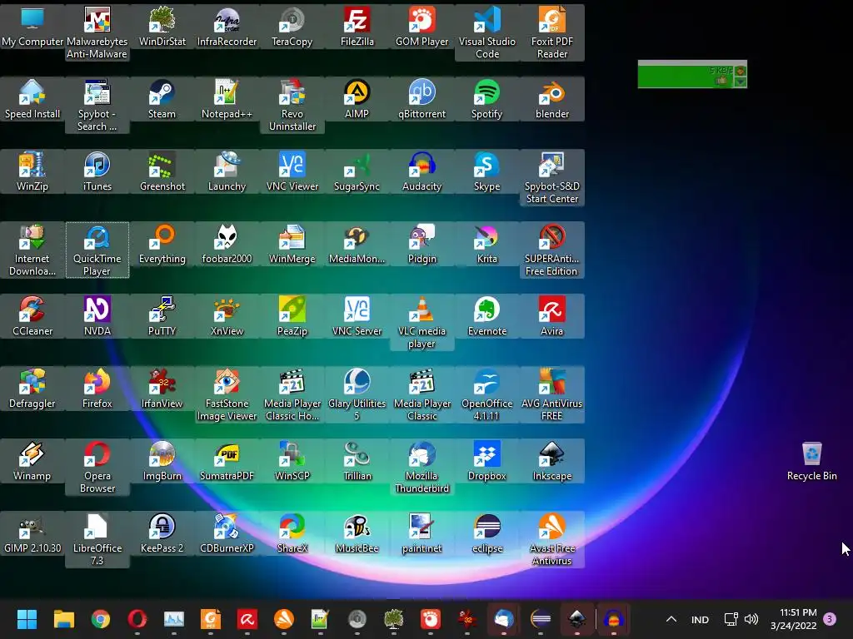Click the GIMP 2.10.30 desktop shortcut
The height and width of the screenshot is (639, 853).
32,533
